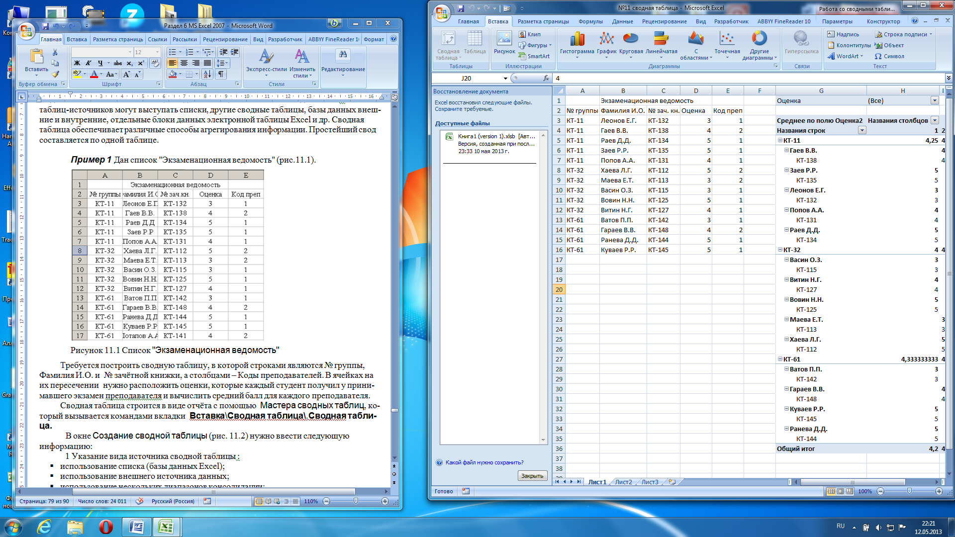
Task: Click the Office button in Excel
Action: 442,13
